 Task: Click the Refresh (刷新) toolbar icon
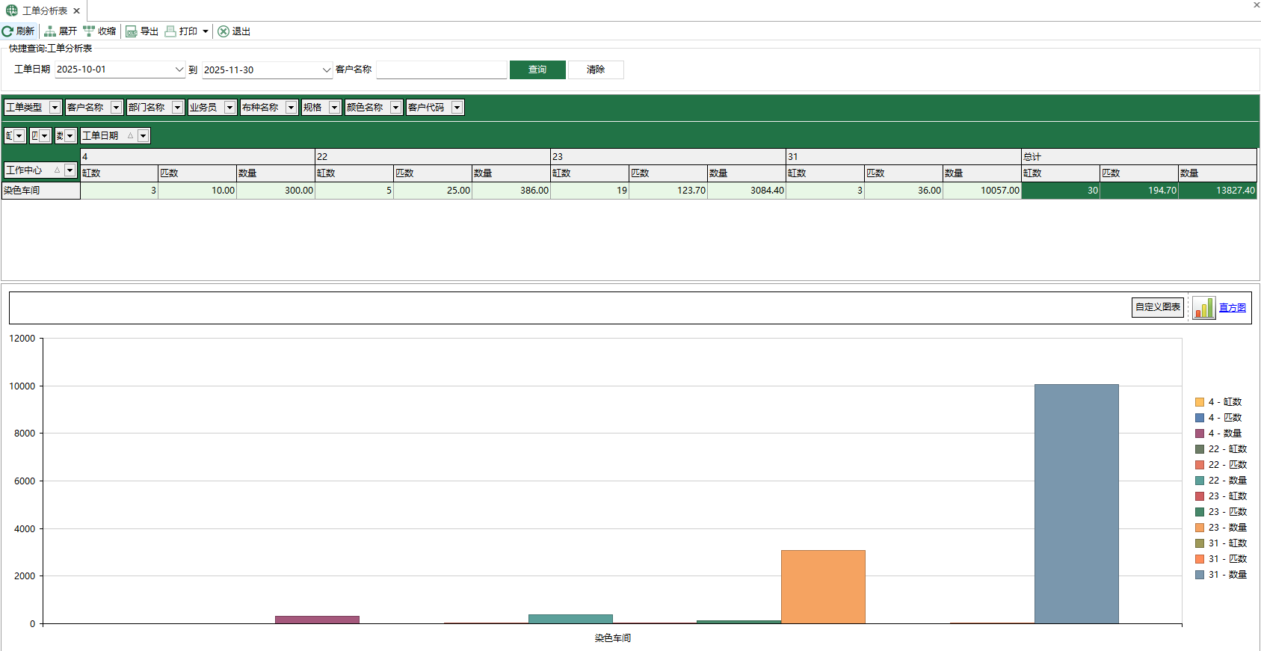click(7, 31)
